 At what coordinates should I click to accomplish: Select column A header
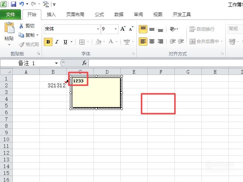[26, 72]
